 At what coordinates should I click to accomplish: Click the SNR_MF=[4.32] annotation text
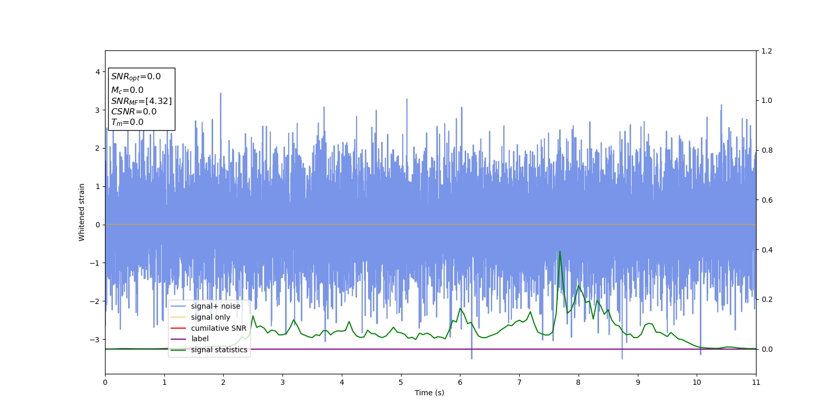[x=141, y=101]
